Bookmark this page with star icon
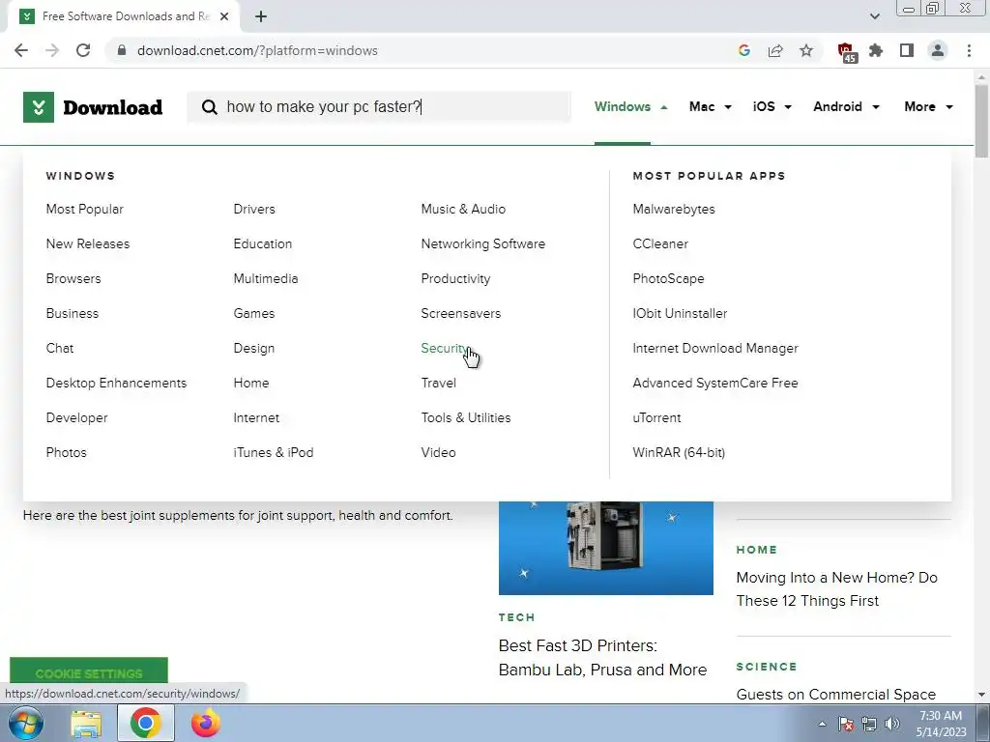990x742 pixels. (x=806, y=50)
